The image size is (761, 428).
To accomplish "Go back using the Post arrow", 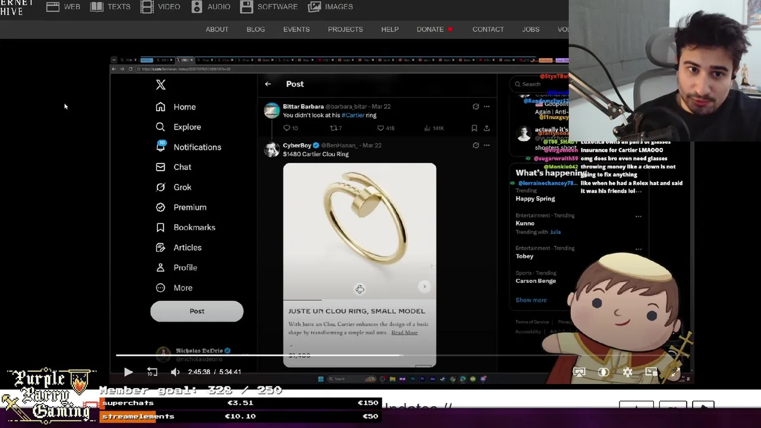I will [x=268, y=84].
